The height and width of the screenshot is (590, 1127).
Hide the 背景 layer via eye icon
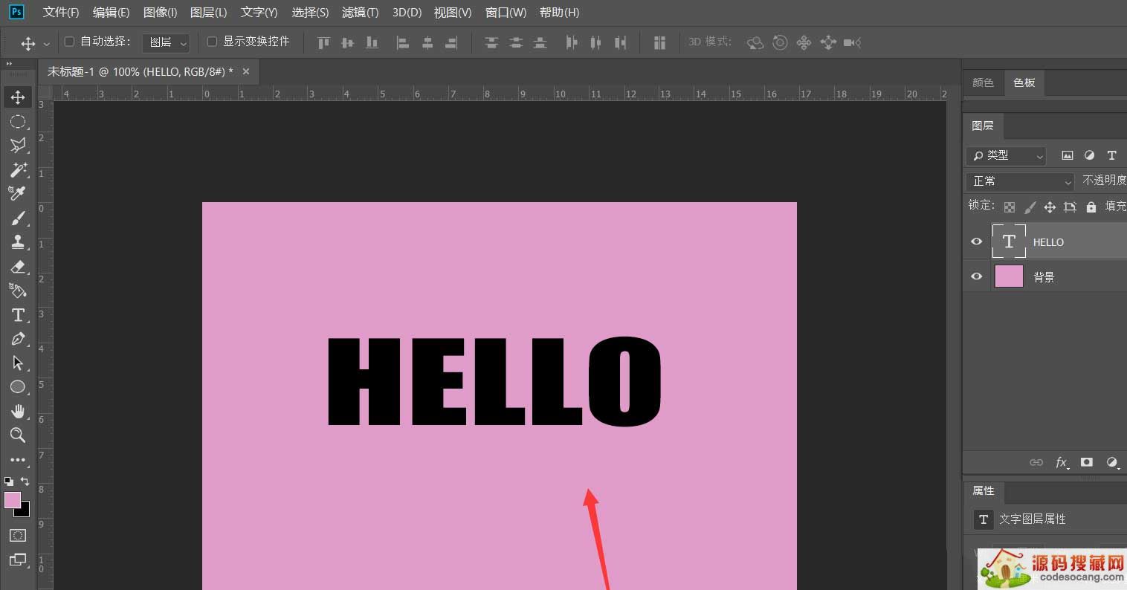(x=977, y=276)
